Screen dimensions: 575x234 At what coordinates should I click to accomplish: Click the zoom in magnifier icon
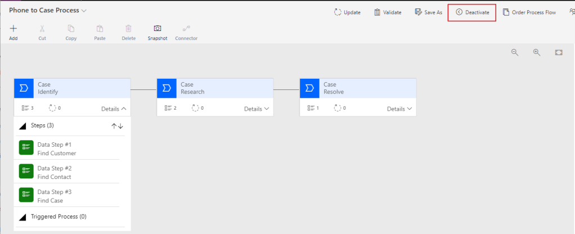click(x=537, y=52)
